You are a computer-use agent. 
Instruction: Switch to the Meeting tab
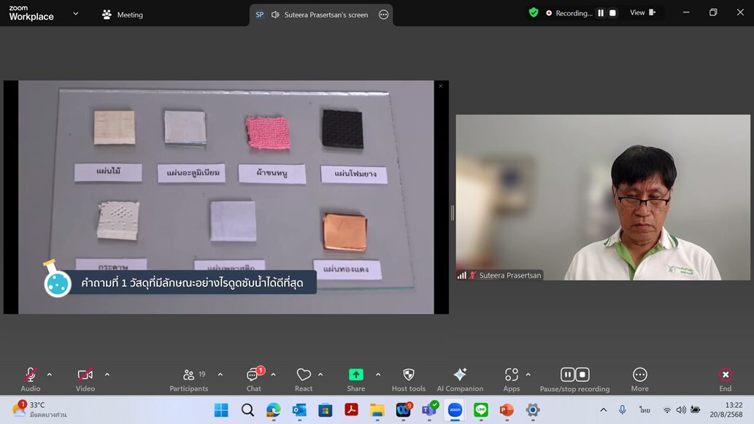(123, 15)
